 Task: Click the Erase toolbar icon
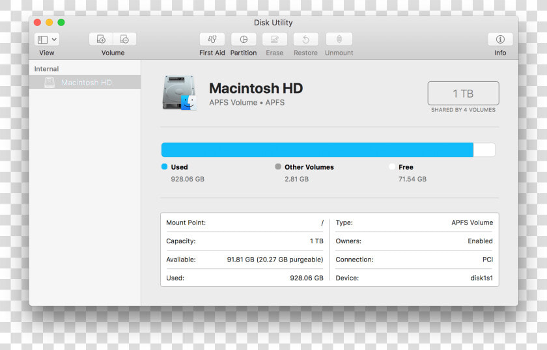275,40
